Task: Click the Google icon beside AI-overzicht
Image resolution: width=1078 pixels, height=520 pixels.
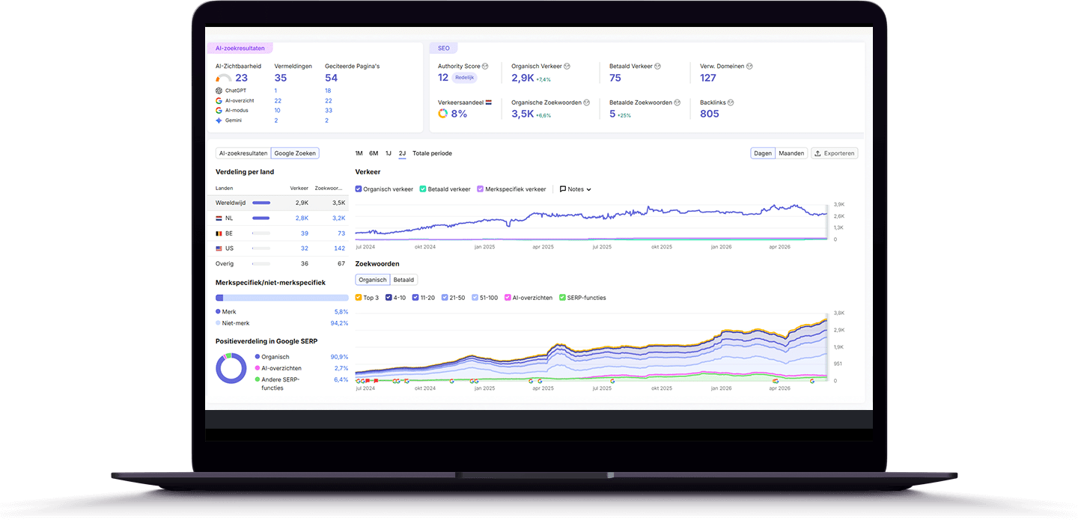Action: tap(219, 100)
